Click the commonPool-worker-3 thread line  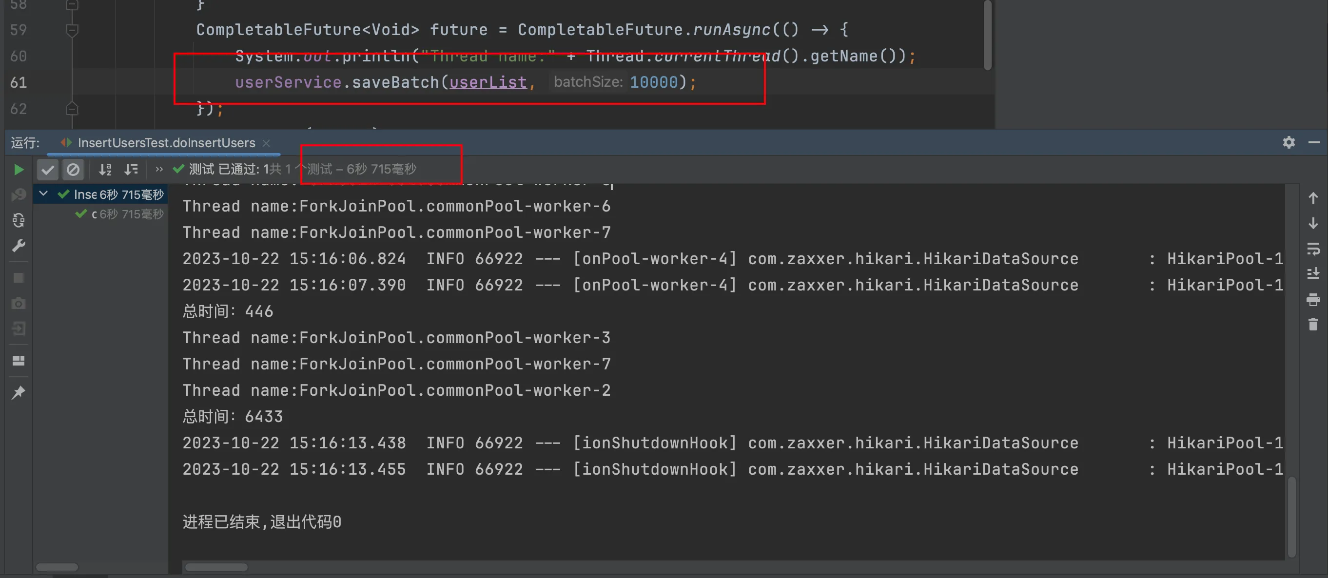(396, 337)
